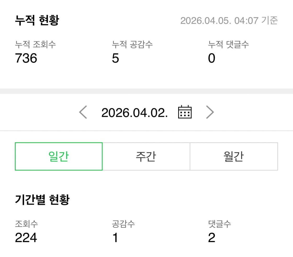Select the 일간 daily tab
The width and height of the screenshot is (293, 257).
[59, 156]
